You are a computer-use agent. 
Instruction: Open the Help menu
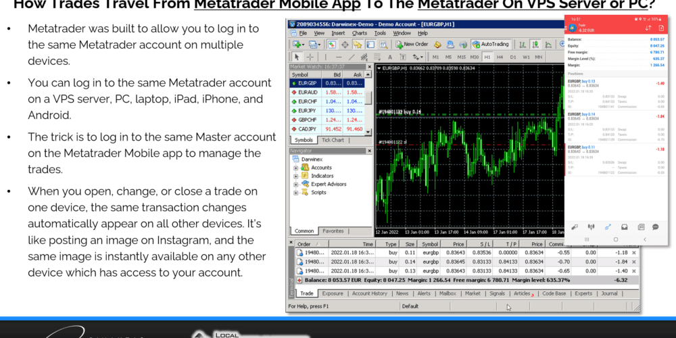[422, 33]
